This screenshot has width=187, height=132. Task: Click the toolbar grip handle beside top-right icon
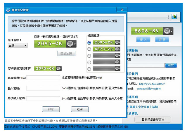coord(168,17)
